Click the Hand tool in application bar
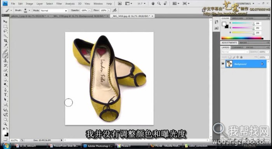Screen dimensions: 272x149 (x=153, y=4)
